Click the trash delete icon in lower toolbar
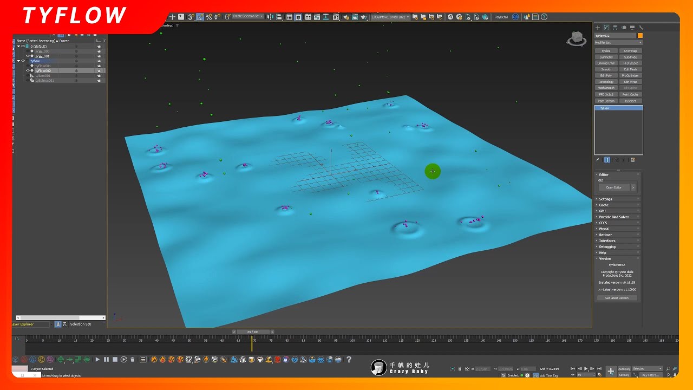Viewport: 693px width, 390px height. 132,359
